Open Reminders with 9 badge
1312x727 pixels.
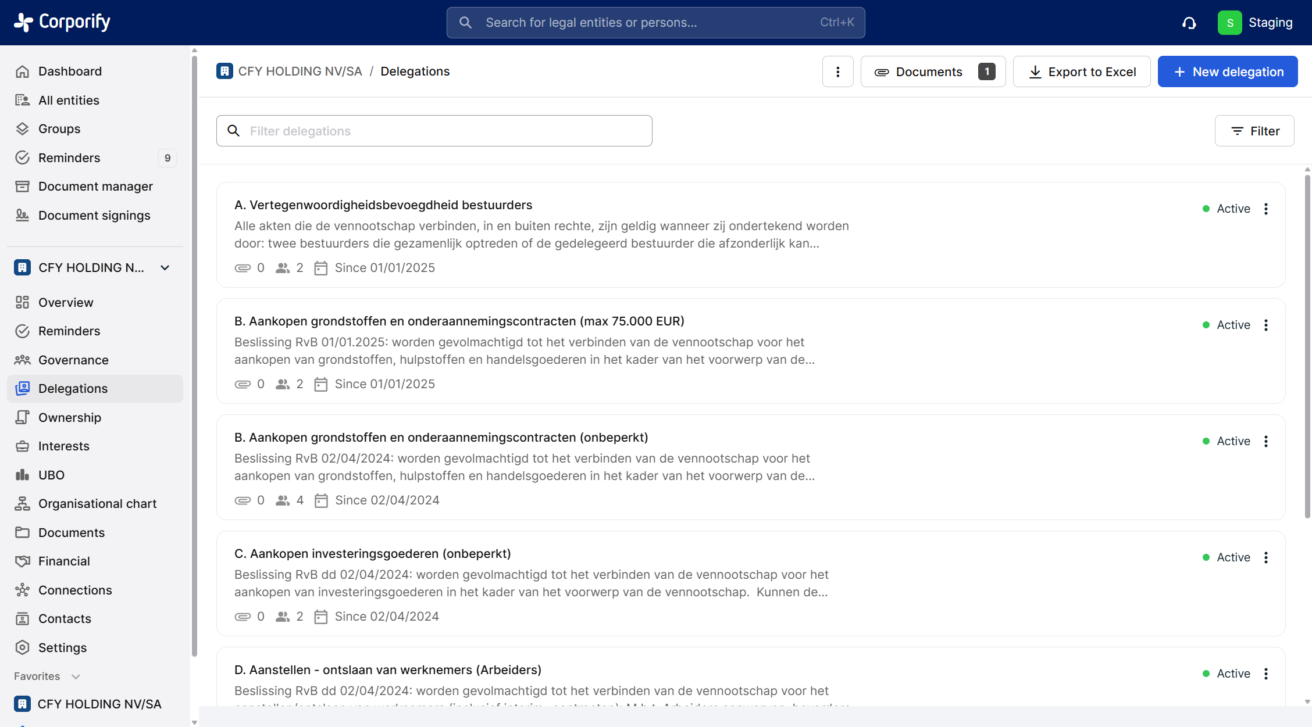(69, 157)
